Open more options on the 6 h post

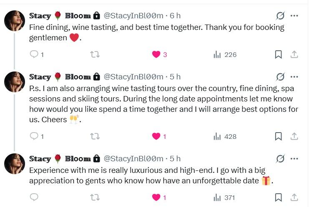point(294,16)
